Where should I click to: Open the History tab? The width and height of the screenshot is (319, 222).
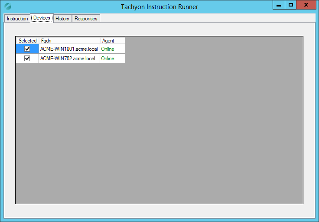click(62, 19)
